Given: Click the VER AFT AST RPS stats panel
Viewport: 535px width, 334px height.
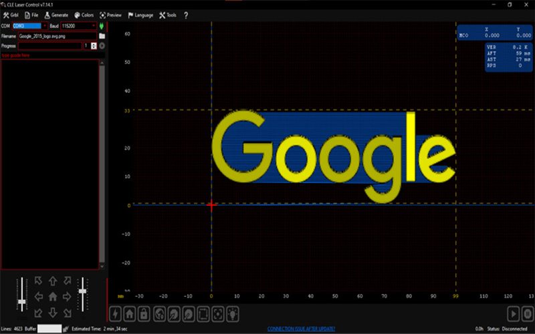Looking at the screenshot, I should click(509, 57).
